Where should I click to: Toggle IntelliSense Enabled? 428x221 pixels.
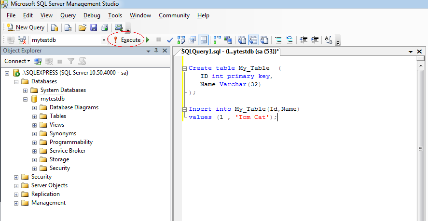pos(203,40)
